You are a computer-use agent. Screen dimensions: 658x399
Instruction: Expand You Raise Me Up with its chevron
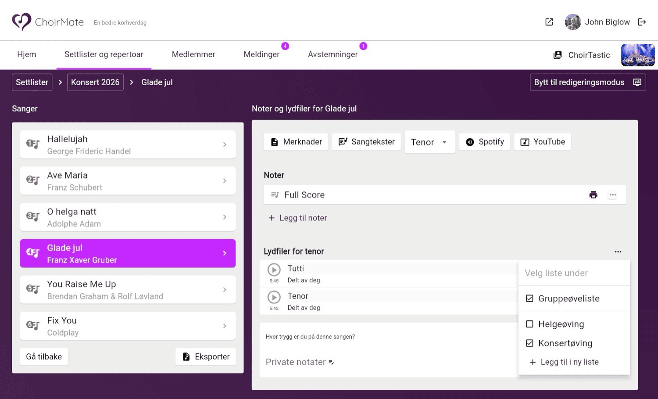[x=225, y=290]
